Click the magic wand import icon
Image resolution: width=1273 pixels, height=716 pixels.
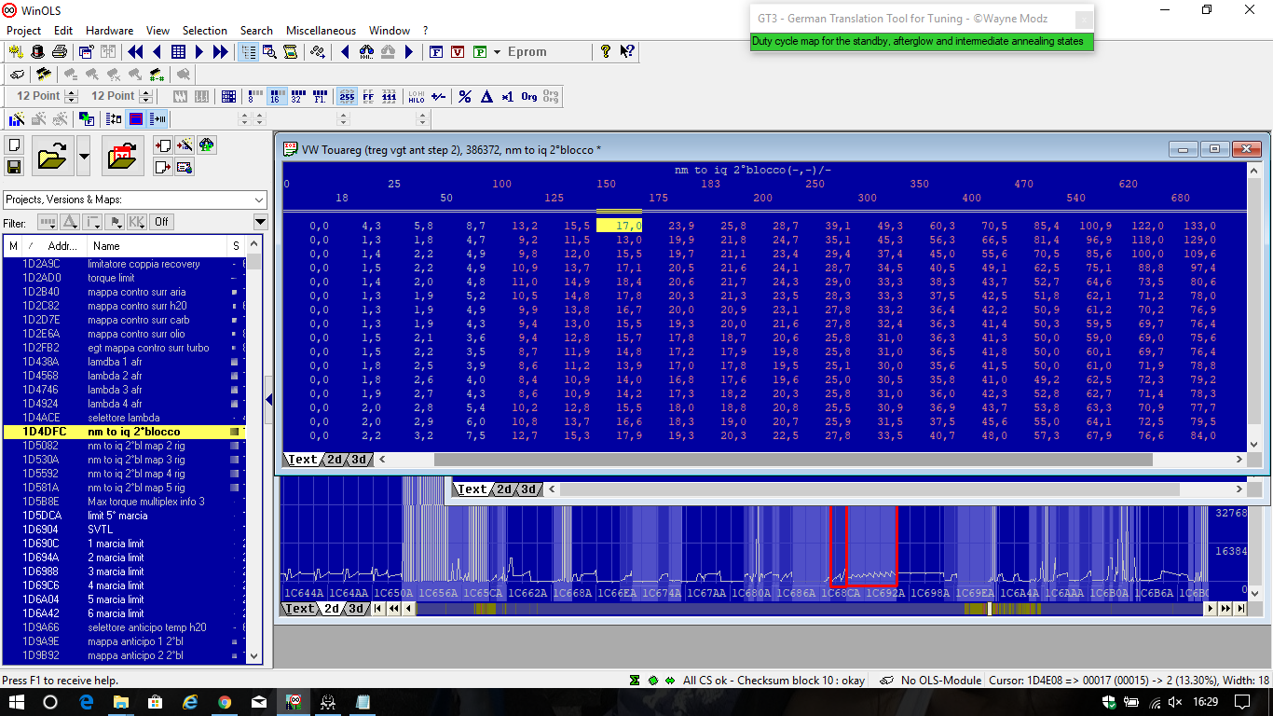[185, 145]
